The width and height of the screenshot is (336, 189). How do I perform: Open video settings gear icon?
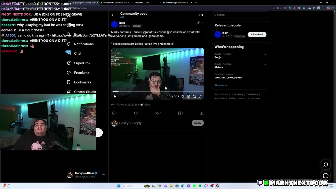click(188, 96)
